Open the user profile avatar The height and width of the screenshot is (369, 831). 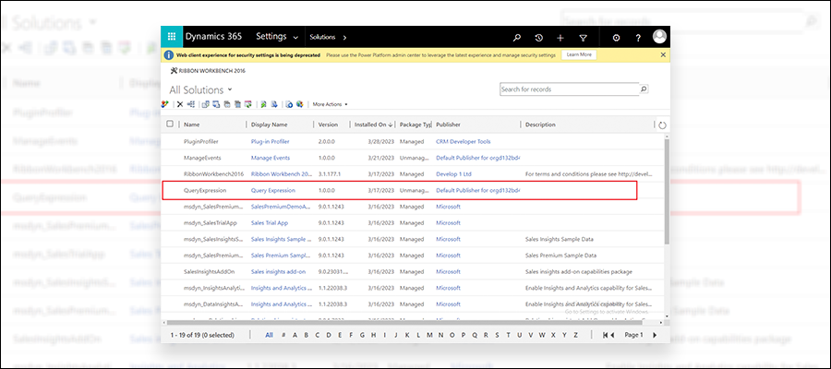tap(660, 37)
